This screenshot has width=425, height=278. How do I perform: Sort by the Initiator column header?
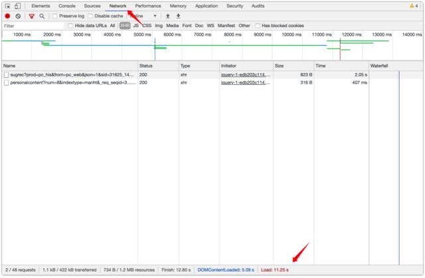[x=246, y=66]
